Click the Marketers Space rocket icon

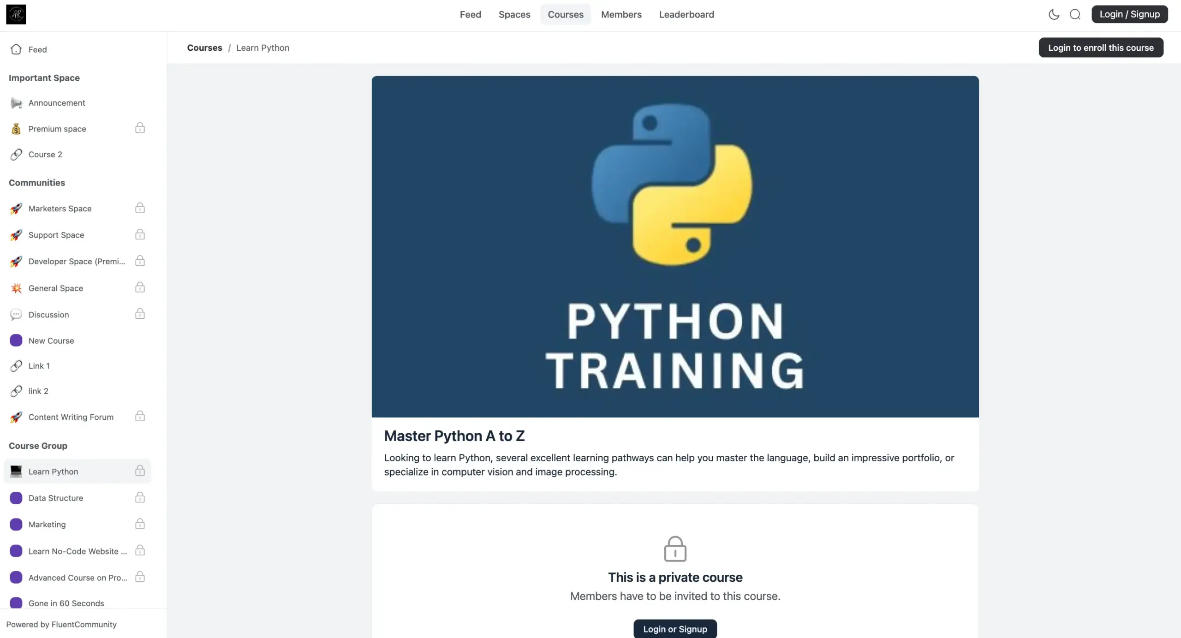[16, 209]
